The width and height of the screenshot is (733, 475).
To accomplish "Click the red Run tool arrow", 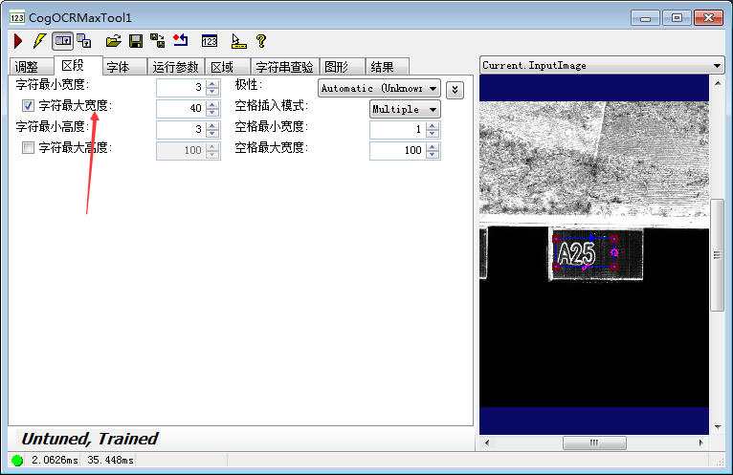I will pos(18,41).
